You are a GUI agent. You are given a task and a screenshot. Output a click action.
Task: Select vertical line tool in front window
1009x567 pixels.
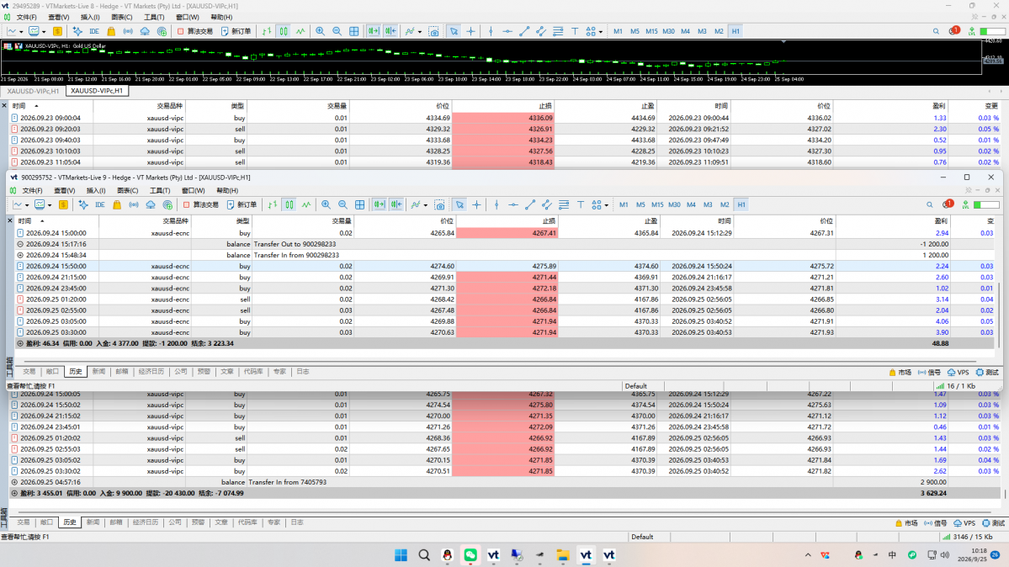497,204
